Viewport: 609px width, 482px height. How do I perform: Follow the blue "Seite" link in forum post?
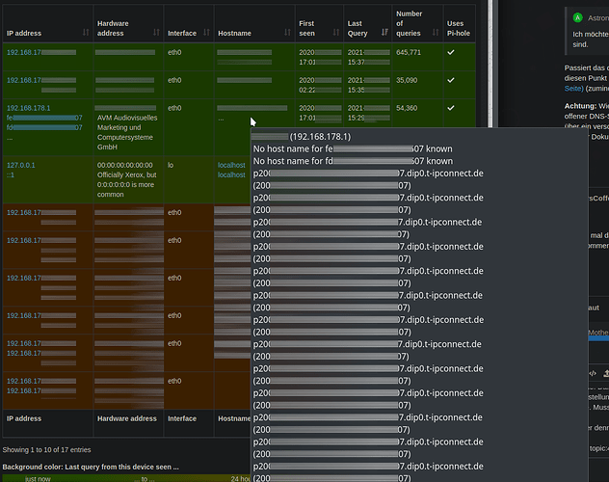pyautogui.click(x=574, y=87)
